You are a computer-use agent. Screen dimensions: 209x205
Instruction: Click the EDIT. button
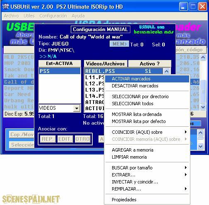coord(65,139)
